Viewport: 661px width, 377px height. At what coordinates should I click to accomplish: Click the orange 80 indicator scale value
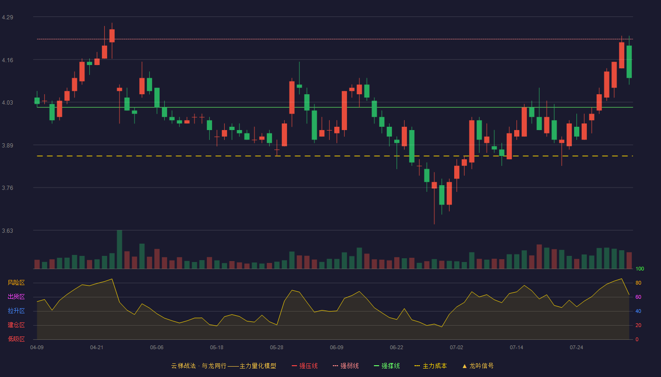[638, 283]
